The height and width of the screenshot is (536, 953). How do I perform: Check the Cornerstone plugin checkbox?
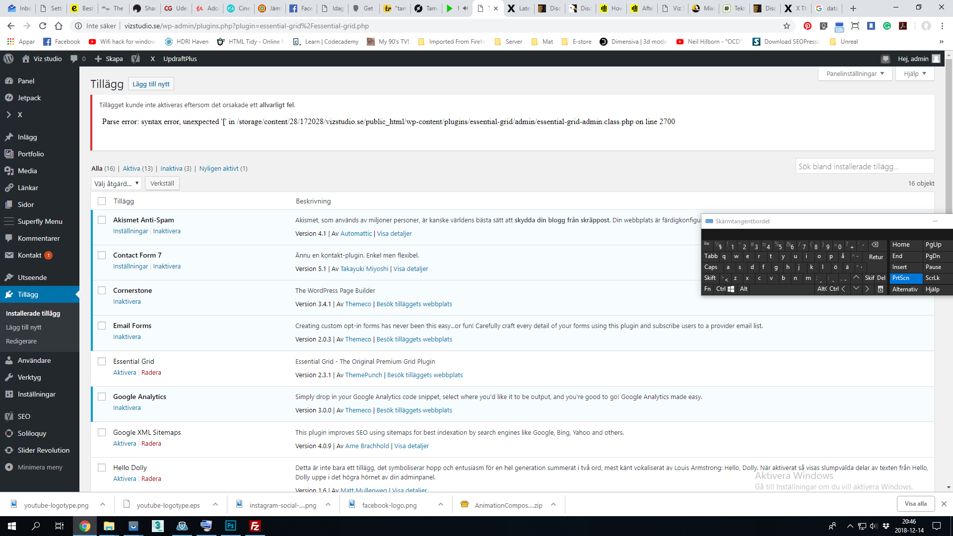(x=102, y=290)
